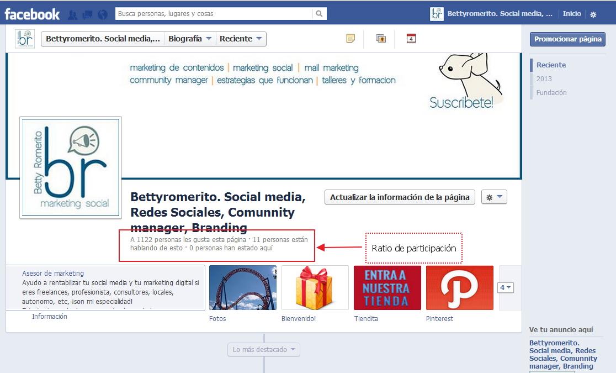
Task: Click Bettyromerito page name in toolbar
Action: [x=103, y=39]
